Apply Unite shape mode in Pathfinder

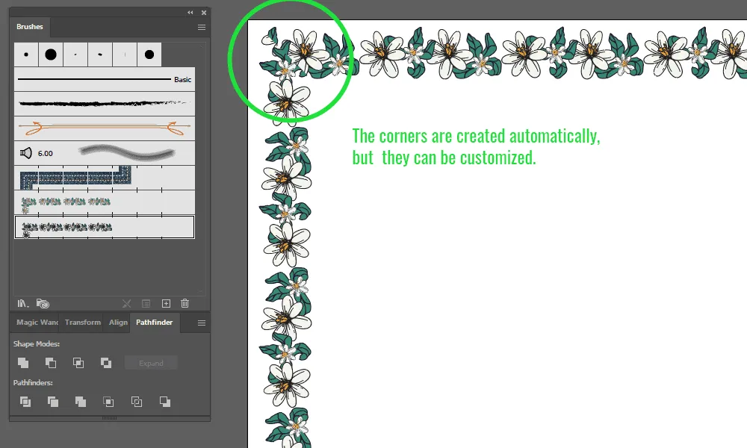(23, 363)
